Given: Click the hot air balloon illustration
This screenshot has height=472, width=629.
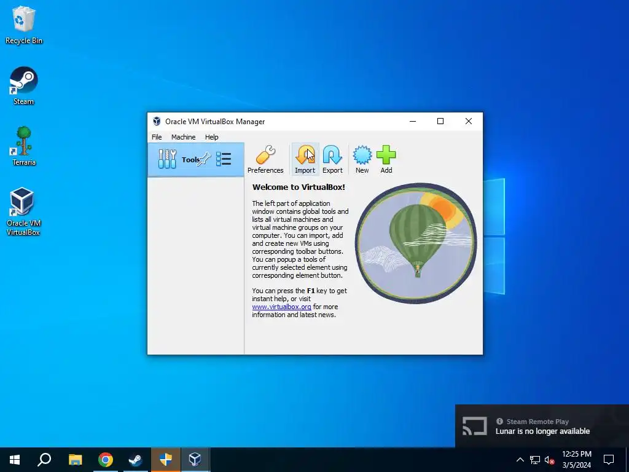Looking at the screenshot, I should tap(416, 243).
